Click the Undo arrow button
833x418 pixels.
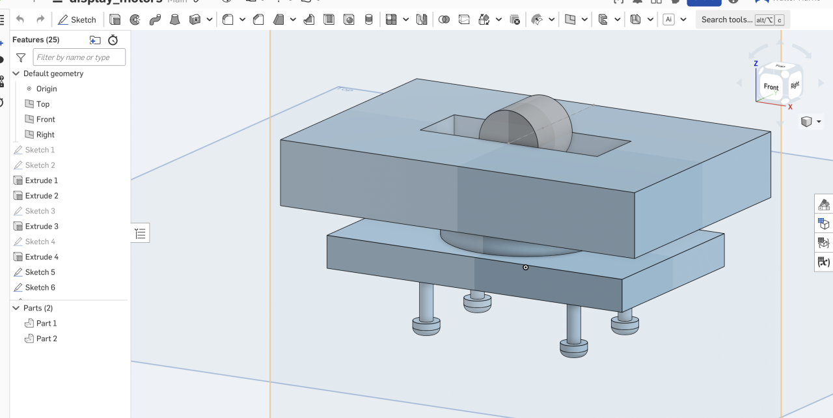click(x=20, y=20)
